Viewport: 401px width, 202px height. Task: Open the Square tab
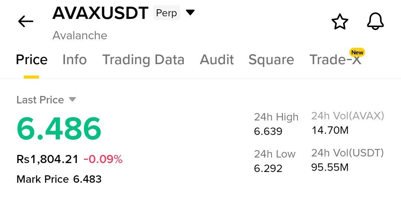click(x=271, y=60)
